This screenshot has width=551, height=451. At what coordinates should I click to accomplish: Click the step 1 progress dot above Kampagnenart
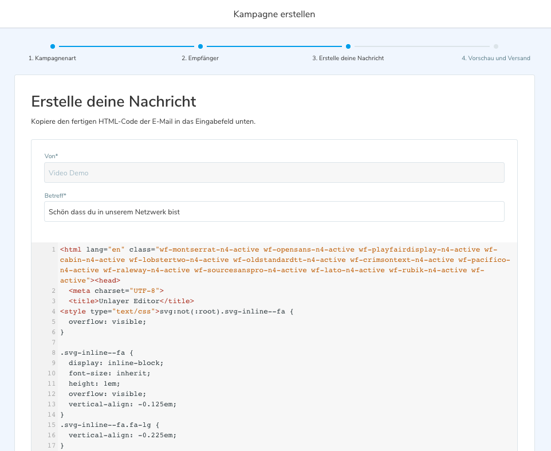[x=53, y=46]
